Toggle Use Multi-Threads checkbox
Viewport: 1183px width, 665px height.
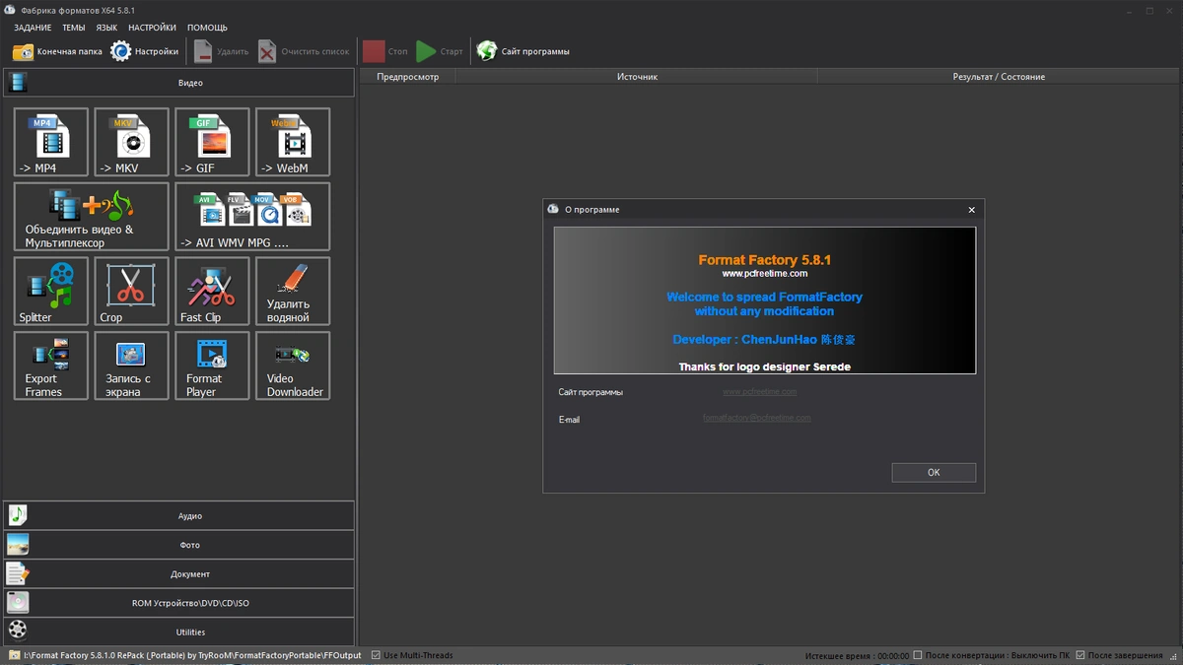pos(376,655)
